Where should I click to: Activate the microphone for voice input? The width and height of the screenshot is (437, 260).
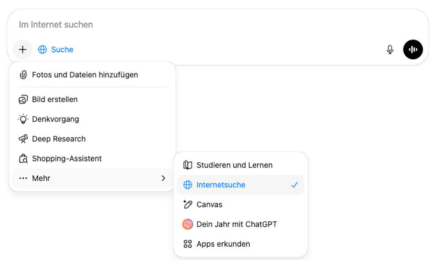(390, 49)
